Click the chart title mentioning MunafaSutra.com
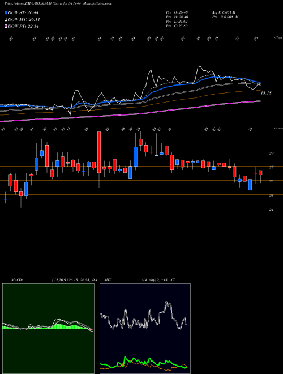Screen dimensions: 283x374 tap(58, 4)
